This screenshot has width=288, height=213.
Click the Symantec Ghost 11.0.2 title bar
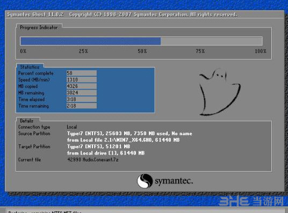point(145,14)
